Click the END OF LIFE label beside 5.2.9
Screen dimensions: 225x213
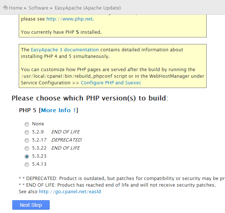[x=66, y=132]
